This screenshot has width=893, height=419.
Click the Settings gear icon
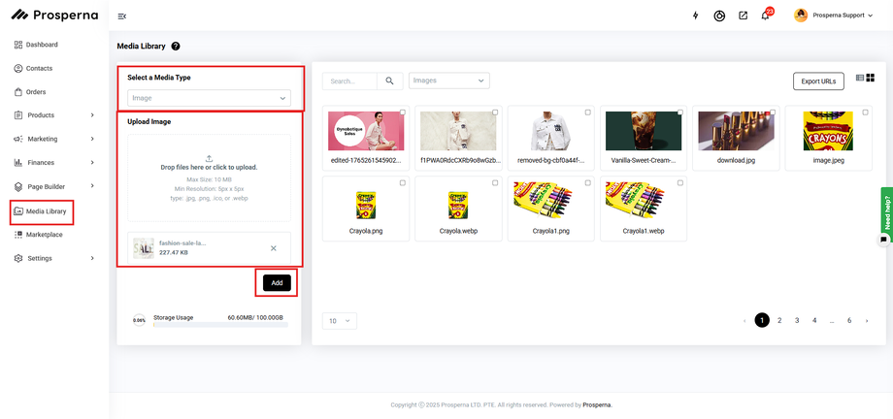[x=18, y=258]
